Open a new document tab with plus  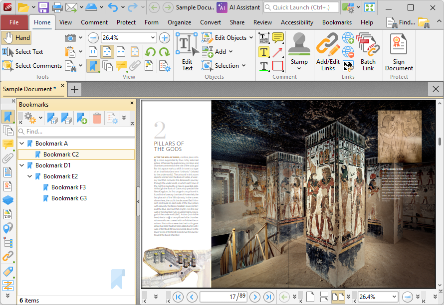(x=74, y=89)
